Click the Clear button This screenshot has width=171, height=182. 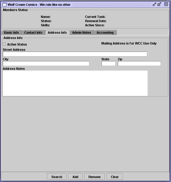115,177
